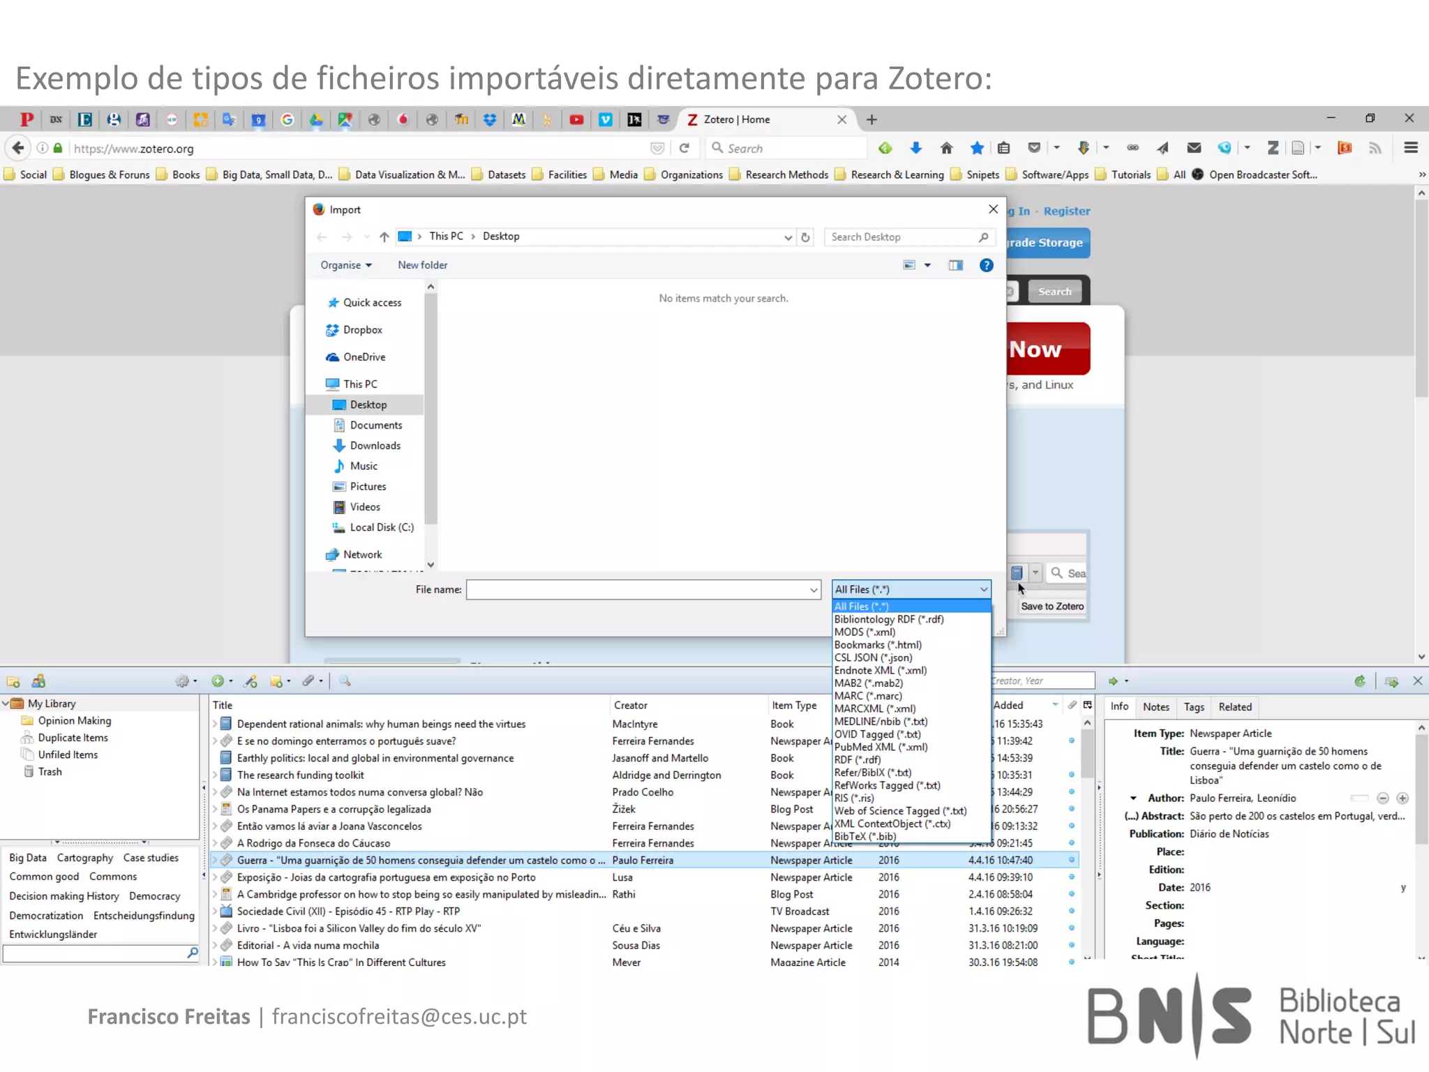Click the browser reload button
The width and height of the screenshot is (1429, 1072).
[684, 148]
